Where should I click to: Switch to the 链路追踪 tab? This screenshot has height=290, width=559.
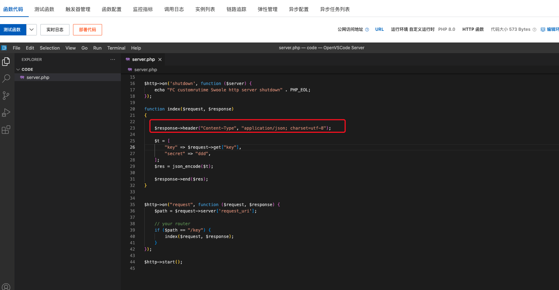tap(236, 9)
